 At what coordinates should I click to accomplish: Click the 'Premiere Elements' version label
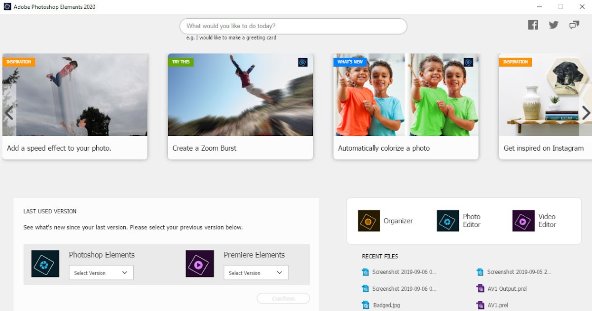(x=254, y=255)
